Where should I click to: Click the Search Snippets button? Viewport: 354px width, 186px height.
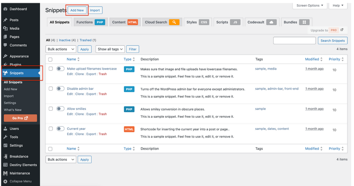(x=332, y=41)
